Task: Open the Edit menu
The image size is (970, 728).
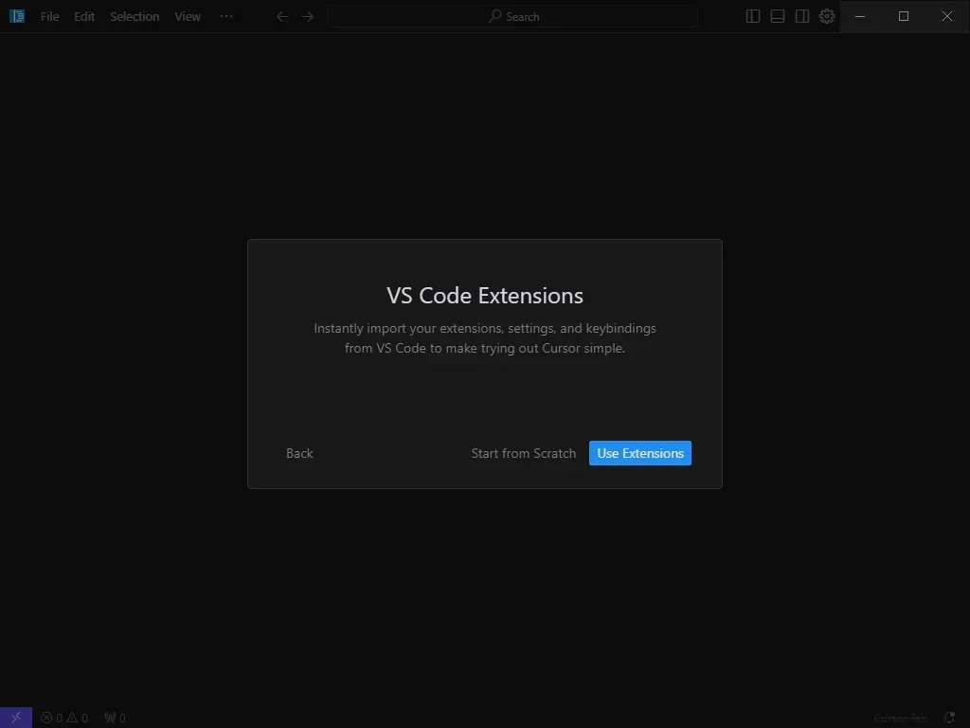Action: click(x=84, y=17)
